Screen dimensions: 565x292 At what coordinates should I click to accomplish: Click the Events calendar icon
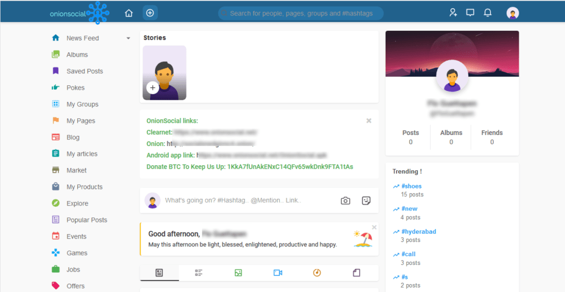tap(56, 236)
